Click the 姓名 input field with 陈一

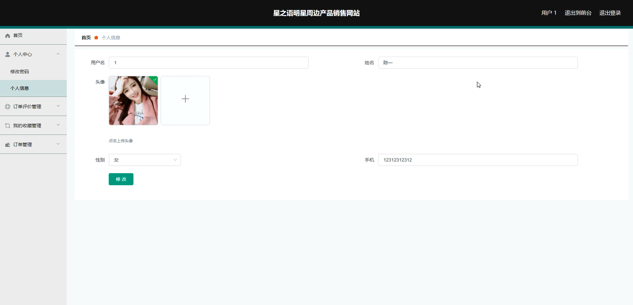[x=478, y=63]
